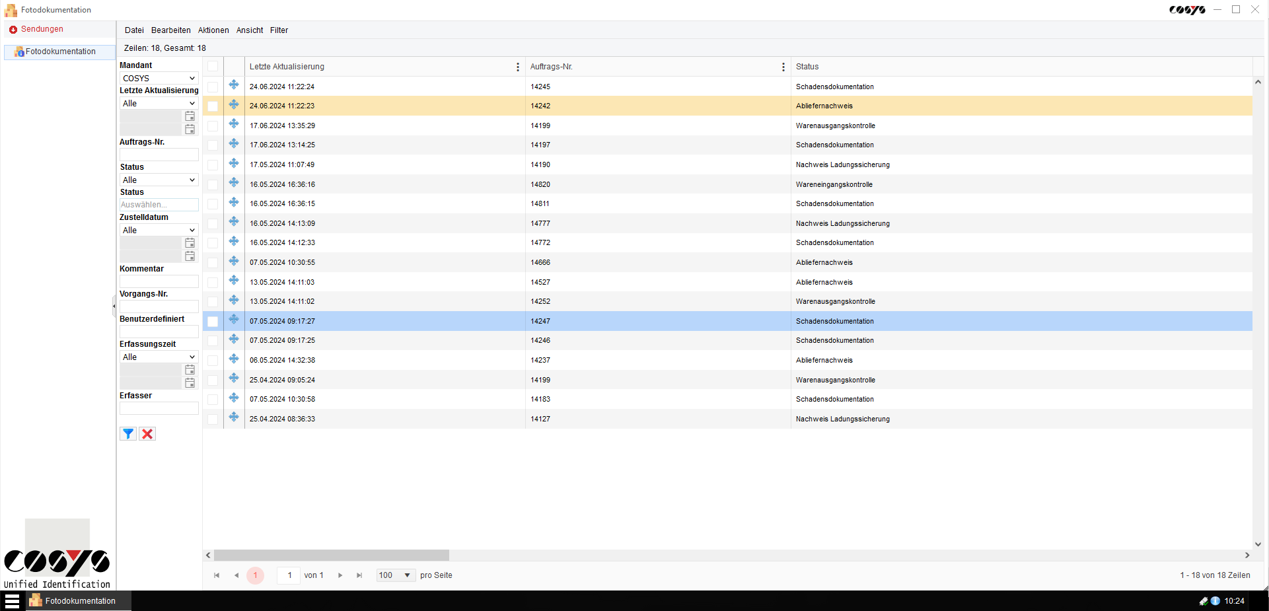The width and height of the screenshot is (1269, 611).
Task: Click the move icon for order 14190
Action: pos(234,163)
